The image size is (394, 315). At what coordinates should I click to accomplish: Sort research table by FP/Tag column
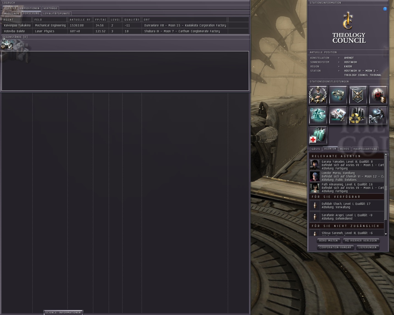(x=101, y=20)
